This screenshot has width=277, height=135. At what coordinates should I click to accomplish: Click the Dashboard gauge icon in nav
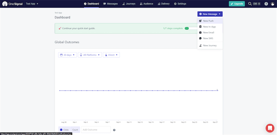click(85, 4)
